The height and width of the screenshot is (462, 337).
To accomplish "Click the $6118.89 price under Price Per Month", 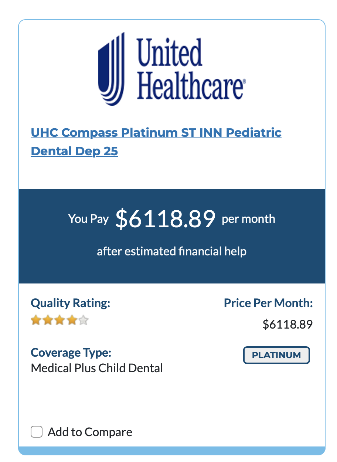I will click(288, 324).
